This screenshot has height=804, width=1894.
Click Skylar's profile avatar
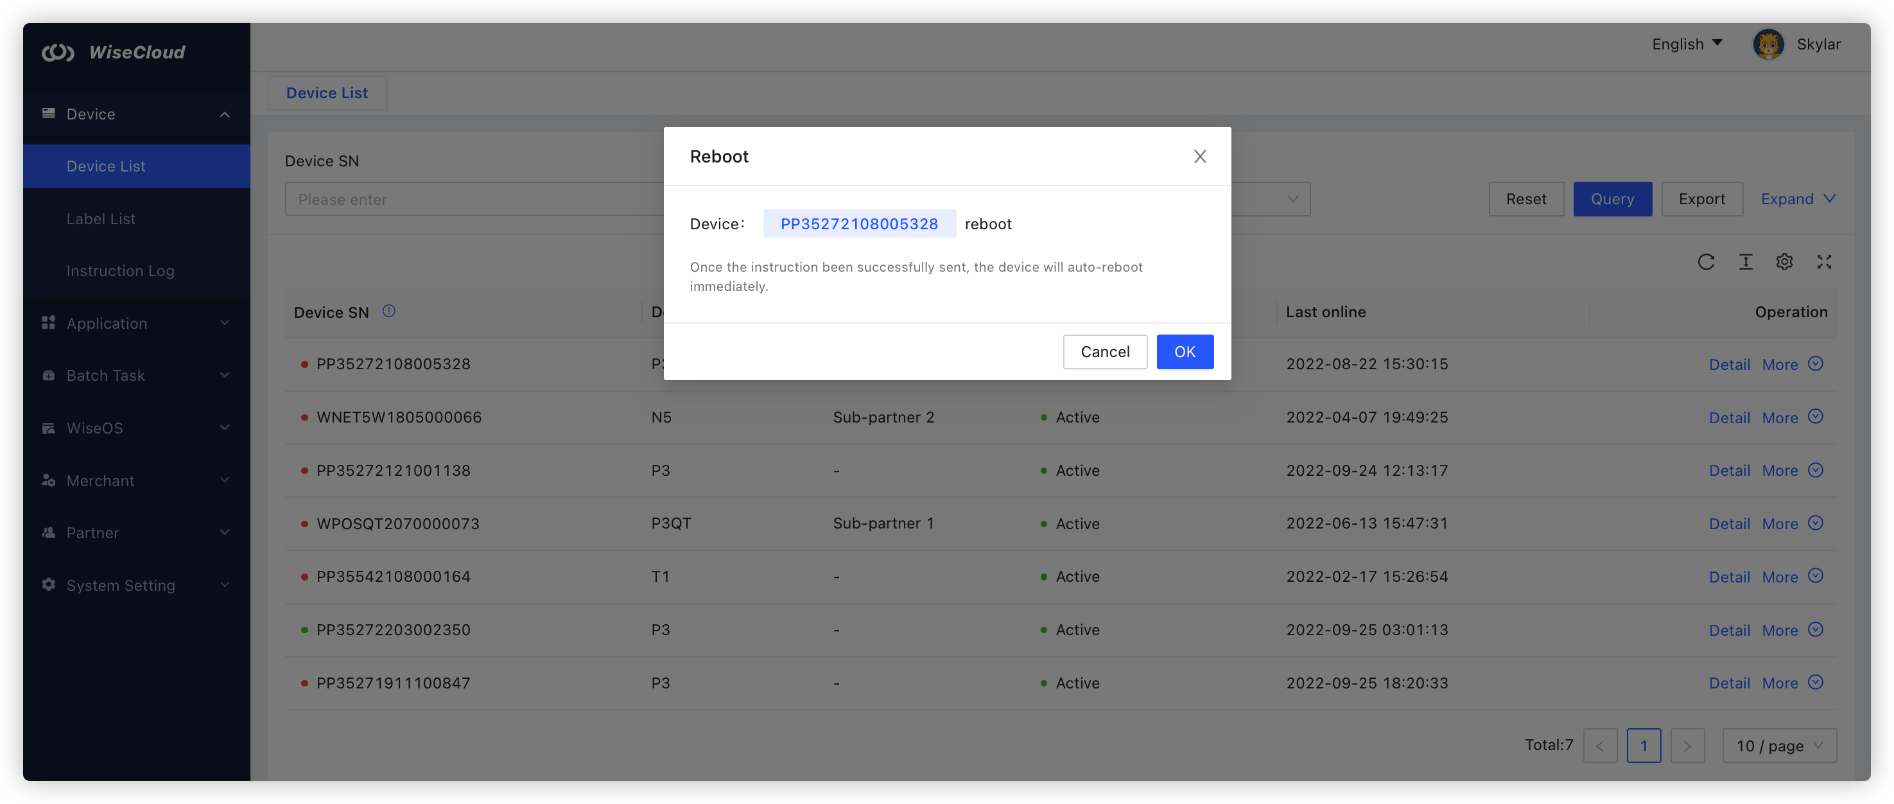click(x=1768, y=44)
